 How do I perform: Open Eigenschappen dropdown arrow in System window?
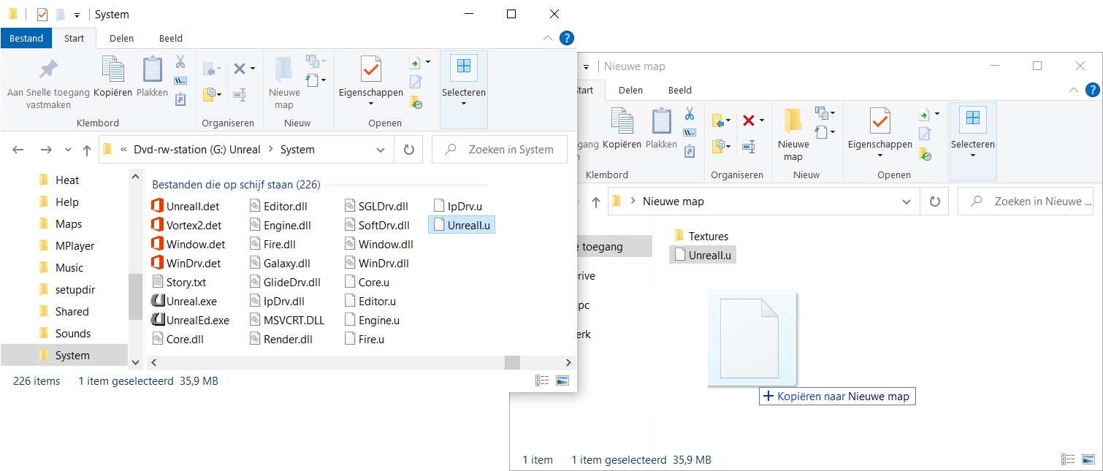(x=371, y=104)
